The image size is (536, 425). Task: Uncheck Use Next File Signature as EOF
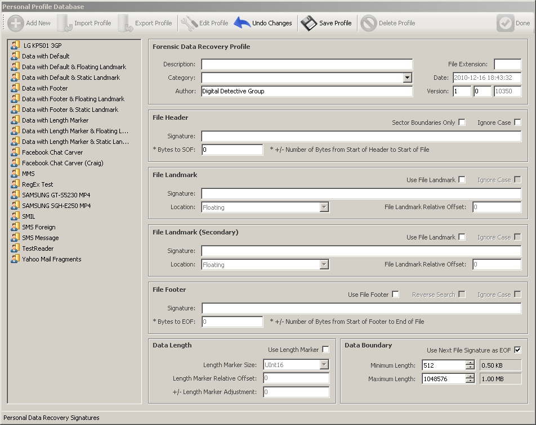(517, 350)
